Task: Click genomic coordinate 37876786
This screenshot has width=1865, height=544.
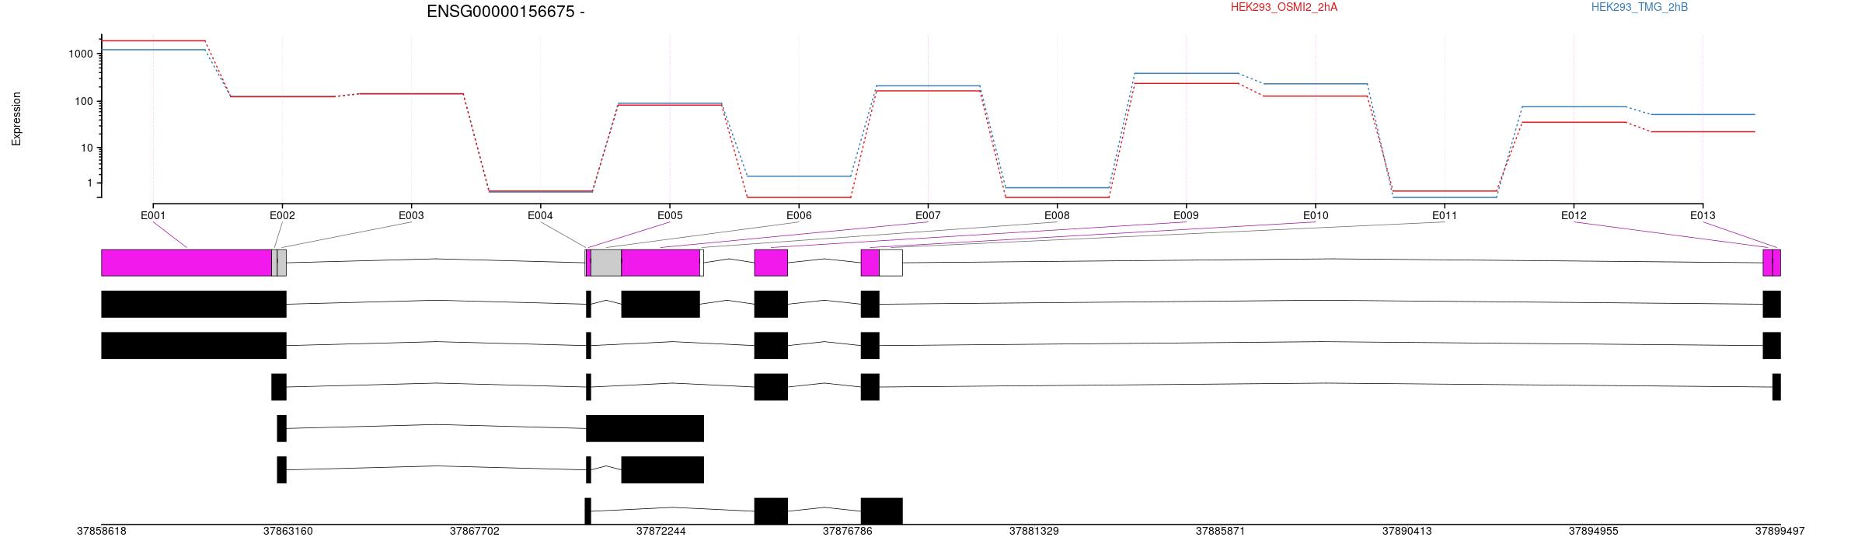Action: [x=847, y=532]
